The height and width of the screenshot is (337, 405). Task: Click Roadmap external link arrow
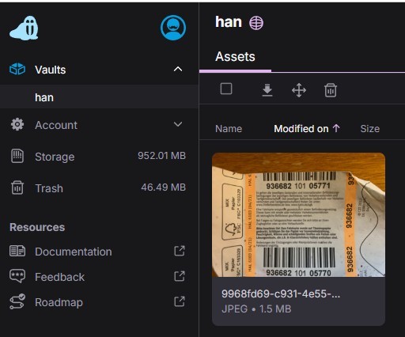pyautogui.click(x=180, y=301)
